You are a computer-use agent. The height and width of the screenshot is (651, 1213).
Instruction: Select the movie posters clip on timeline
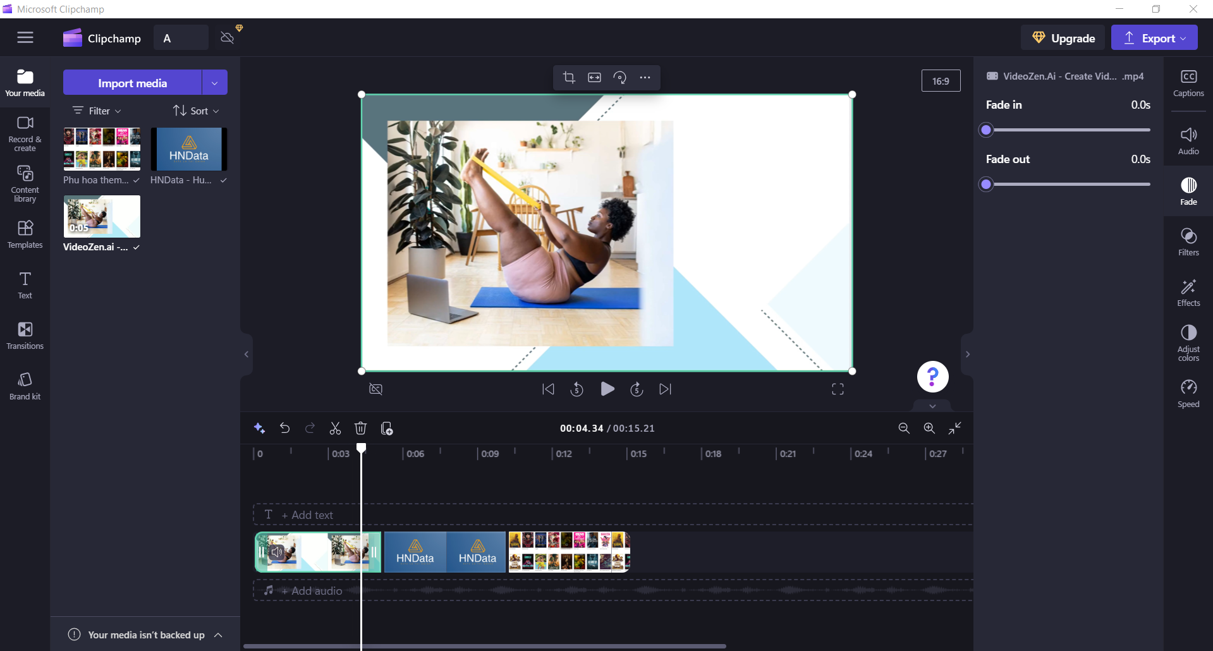(x=569, y=552)
